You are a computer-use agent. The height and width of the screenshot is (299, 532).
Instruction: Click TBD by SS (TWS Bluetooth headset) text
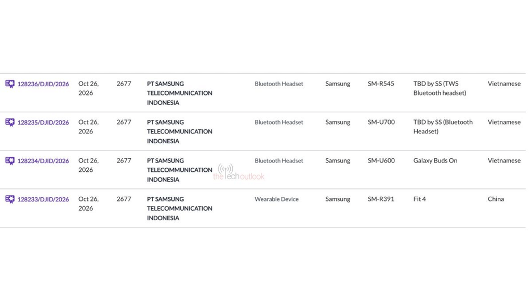[440, 88]
